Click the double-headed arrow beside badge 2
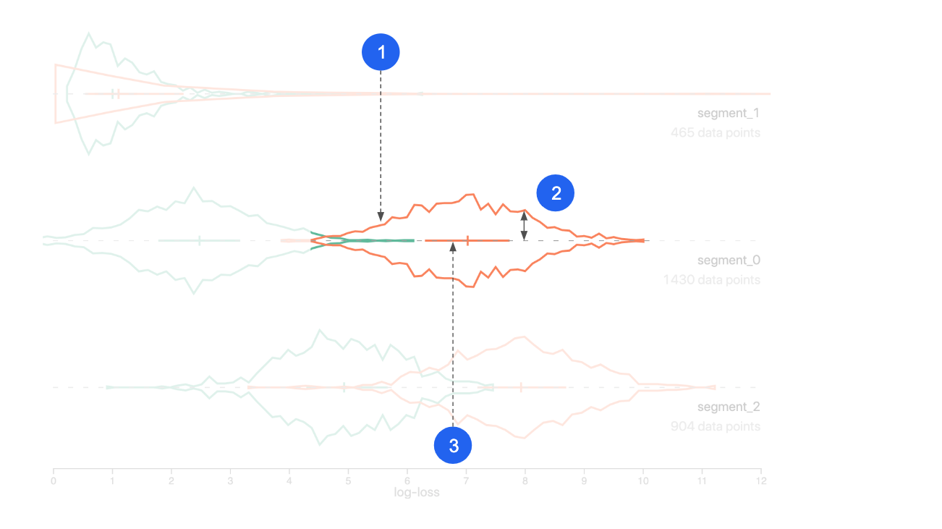This screenshot has width=942, height=529. (525, 225)
